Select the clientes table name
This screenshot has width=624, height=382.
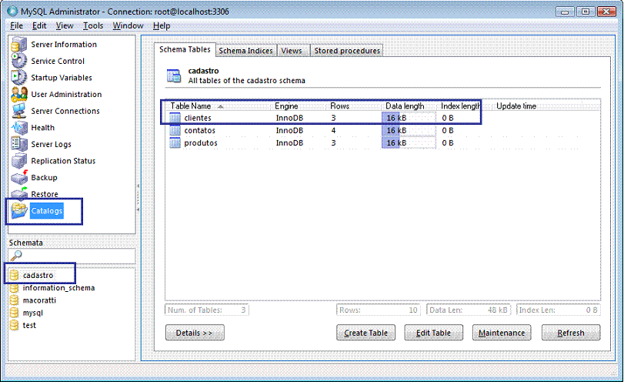[198, 118]
